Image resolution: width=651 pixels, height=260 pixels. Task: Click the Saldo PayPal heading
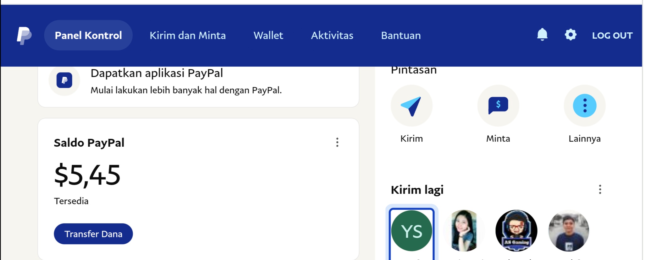tap(89, 143)
